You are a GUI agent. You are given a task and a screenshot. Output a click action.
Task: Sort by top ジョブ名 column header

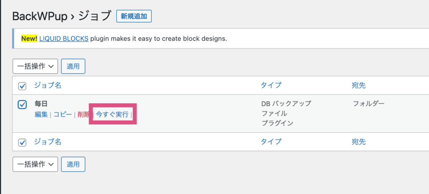pos(48,85)
